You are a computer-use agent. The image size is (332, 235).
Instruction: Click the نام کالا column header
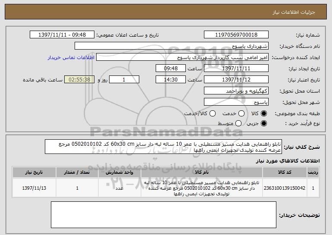[x=202, y=172]
